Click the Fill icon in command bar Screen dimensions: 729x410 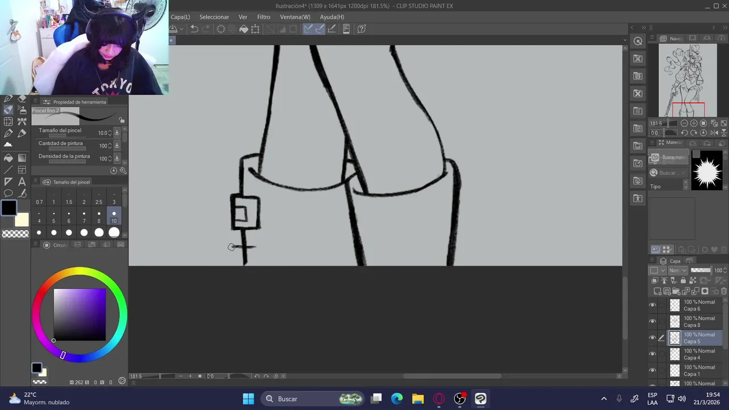tap(243, 29)
